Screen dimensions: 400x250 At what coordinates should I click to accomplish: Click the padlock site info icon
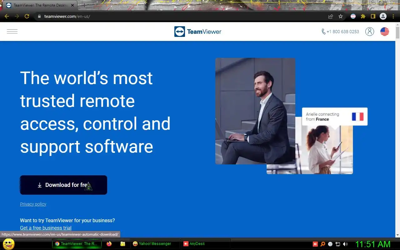pyautogui.click(x=39, y=16)
